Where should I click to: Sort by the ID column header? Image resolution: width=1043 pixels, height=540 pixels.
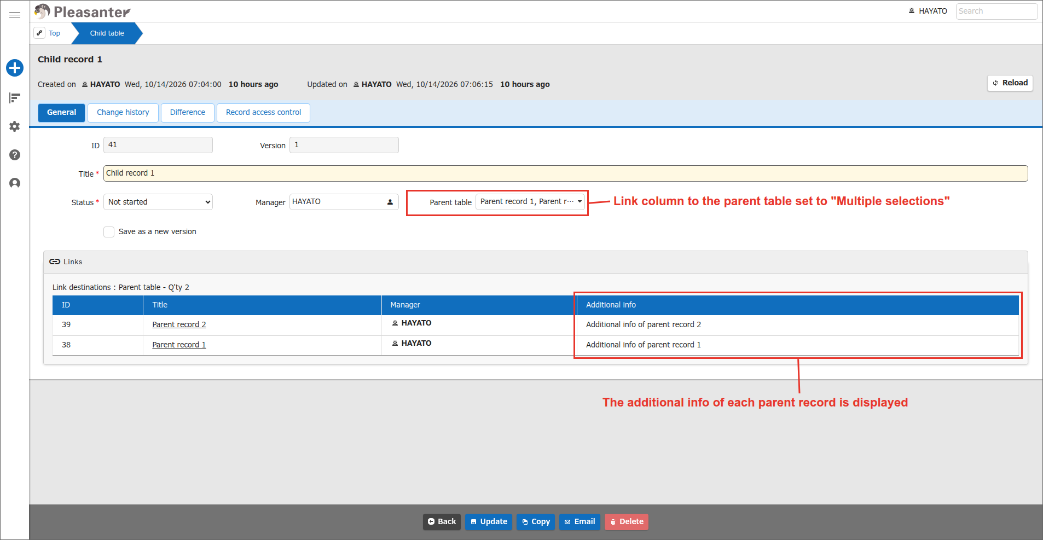point(98,305)
